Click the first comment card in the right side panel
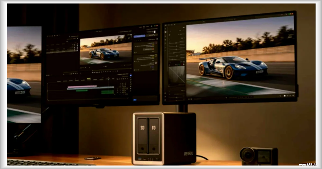 (x=146, y=48)
